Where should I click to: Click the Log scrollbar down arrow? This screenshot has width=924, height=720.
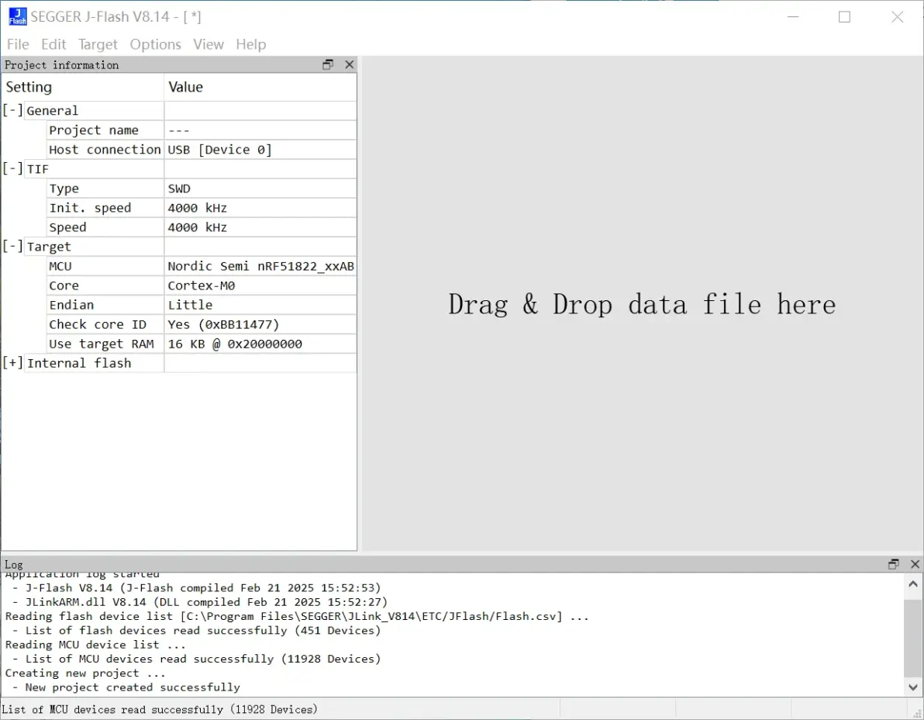[x=913, y=687]
